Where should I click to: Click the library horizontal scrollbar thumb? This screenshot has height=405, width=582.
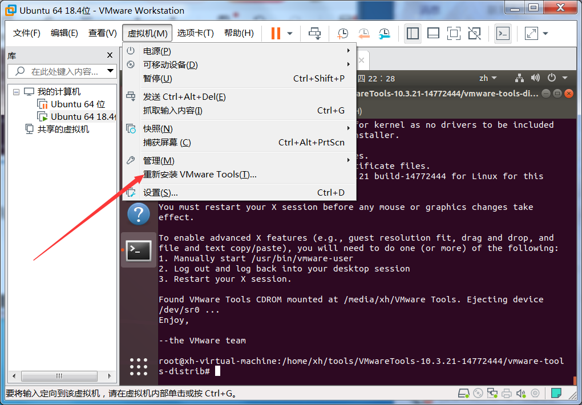click(59, 376)
